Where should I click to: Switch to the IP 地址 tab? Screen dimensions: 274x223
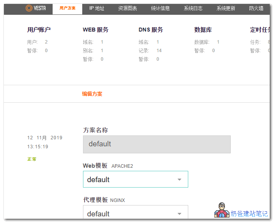pos(97,8)
